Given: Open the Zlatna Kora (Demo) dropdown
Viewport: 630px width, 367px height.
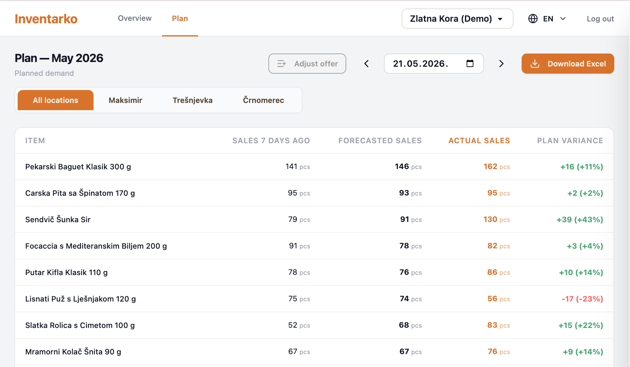Looking at the screenshot, I should click(457, 19).
